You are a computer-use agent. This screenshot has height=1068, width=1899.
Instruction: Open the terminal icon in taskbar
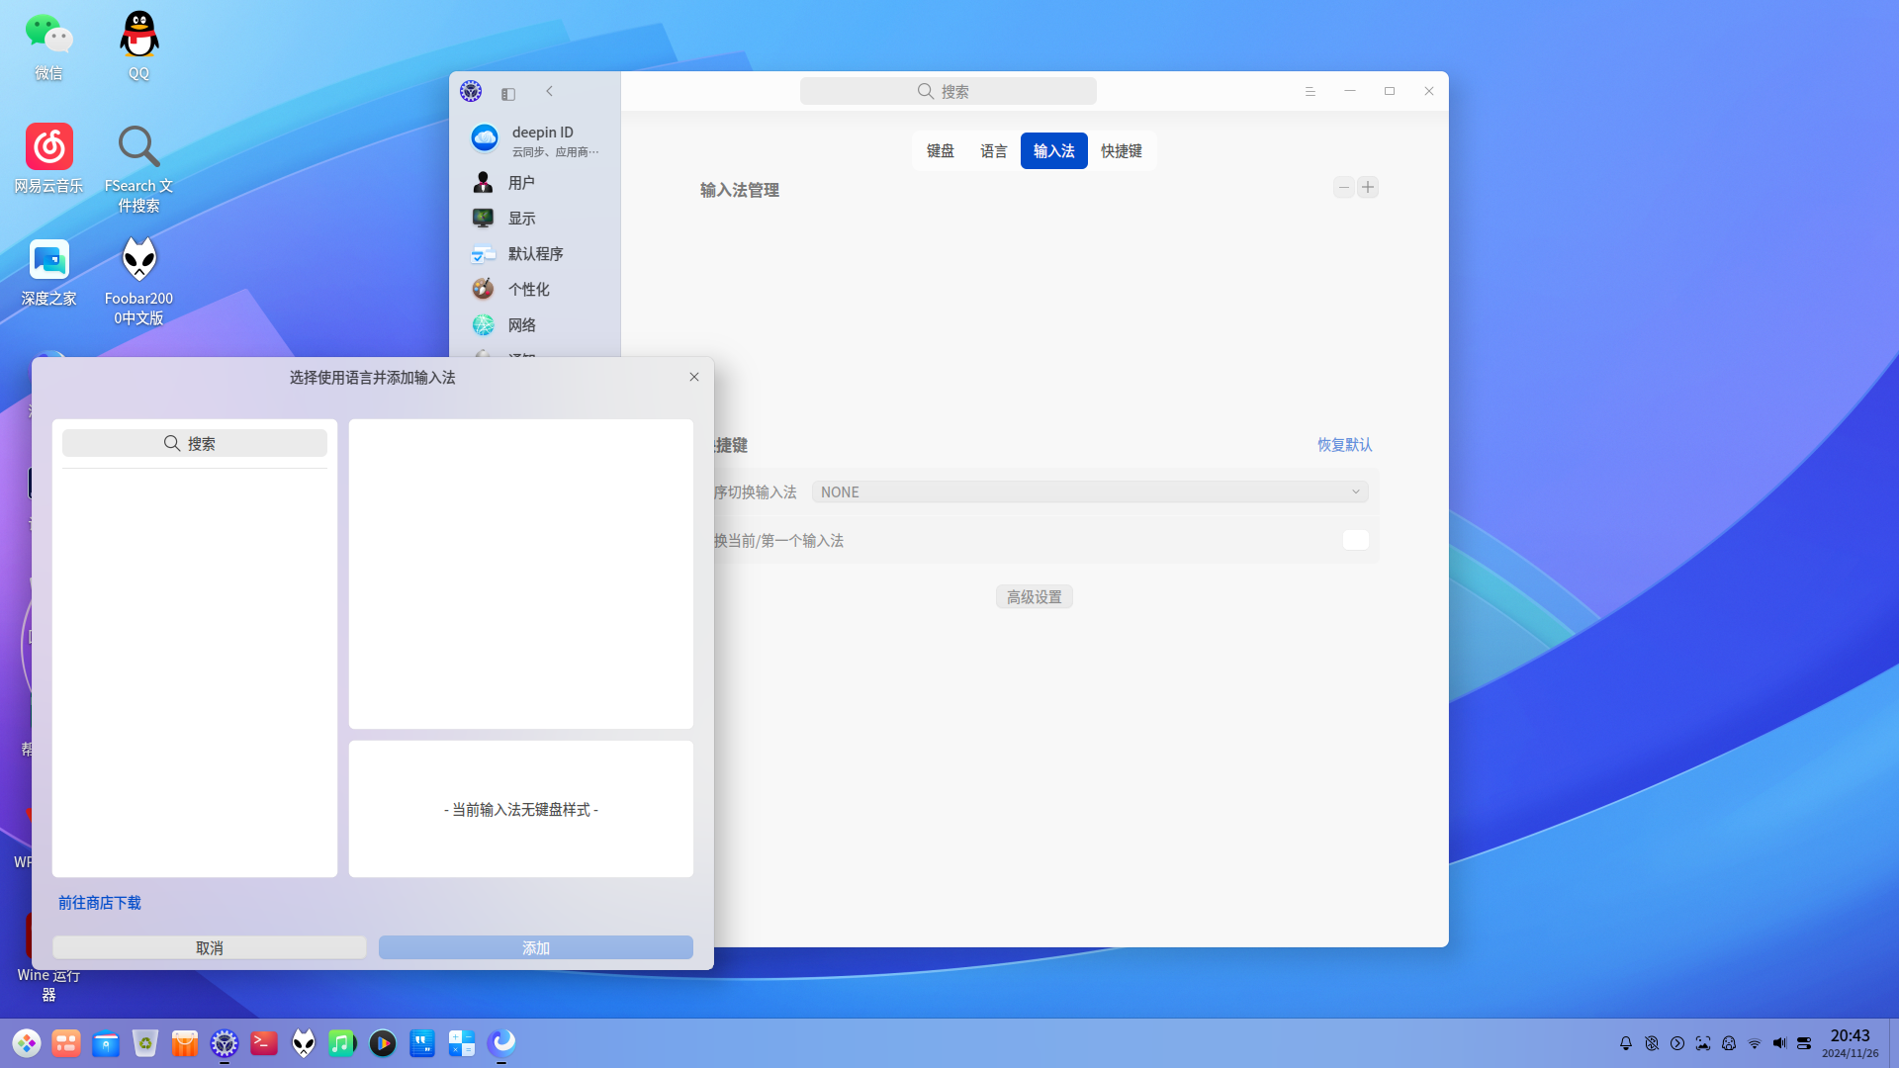(264, 1043)
